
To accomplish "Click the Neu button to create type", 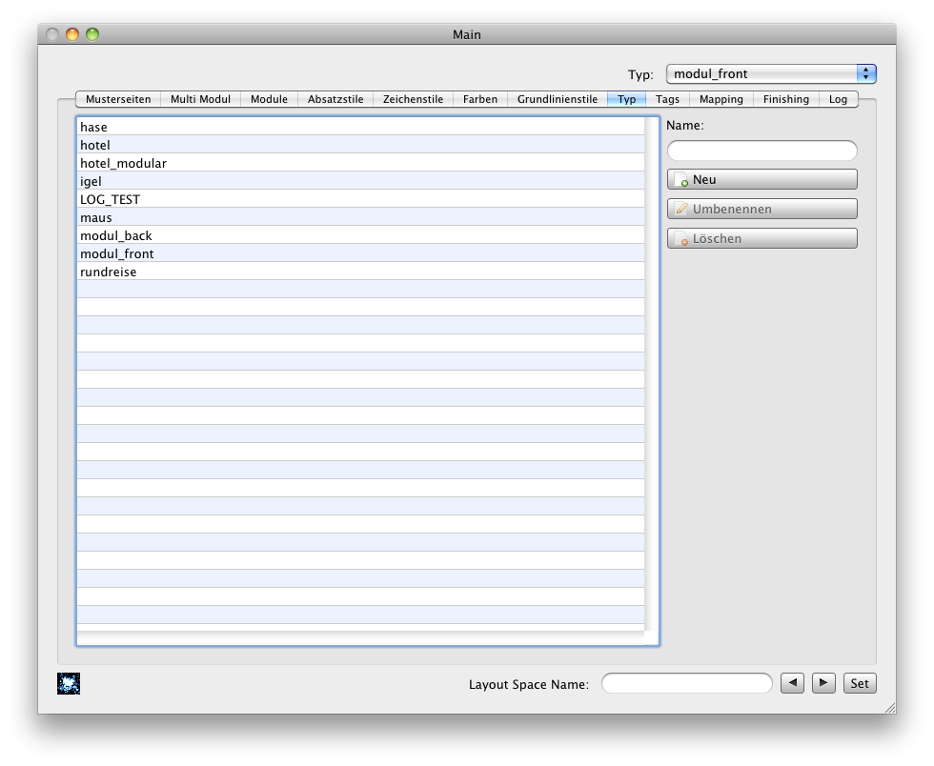I will 761,179.
